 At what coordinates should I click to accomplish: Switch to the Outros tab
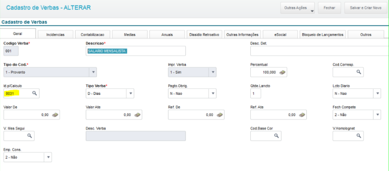366,35
